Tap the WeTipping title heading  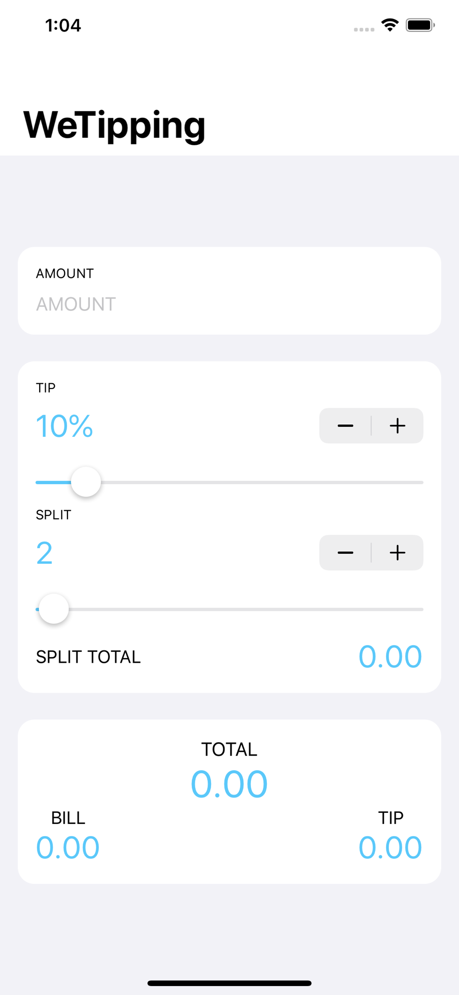(x=114, y=125)
